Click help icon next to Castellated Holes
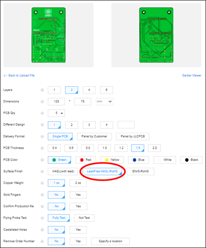Screen dimensions: 206x248 (x=42, y=229)
